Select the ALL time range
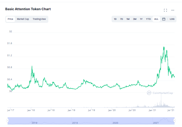The height and width of the screenshot is (127, 182). [x=156, y=19]
